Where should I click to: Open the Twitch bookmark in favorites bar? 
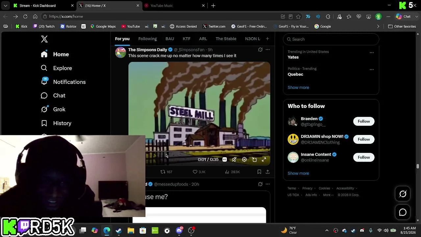pyautogui.click(x=44, y=26)
